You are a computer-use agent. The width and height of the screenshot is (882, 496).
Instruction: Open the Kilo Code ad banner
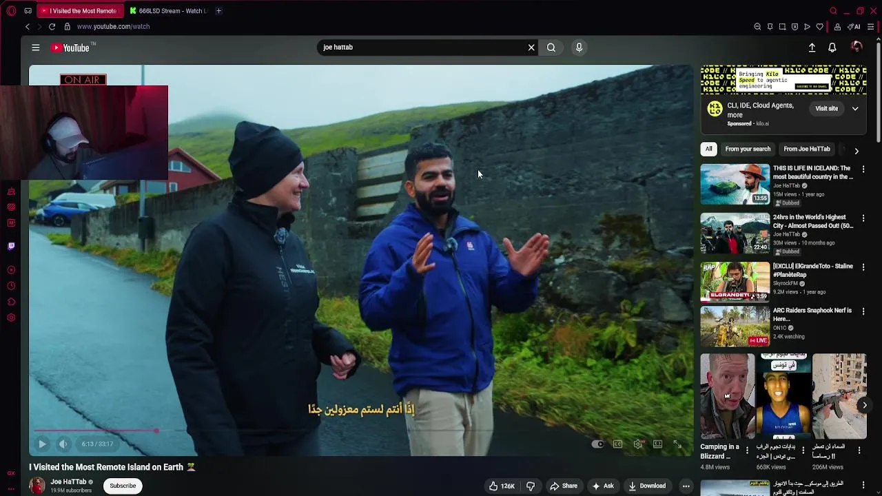coord(783,79)
